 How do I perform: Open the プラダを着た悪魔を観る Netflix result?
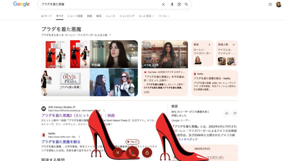tap(61, 142)
